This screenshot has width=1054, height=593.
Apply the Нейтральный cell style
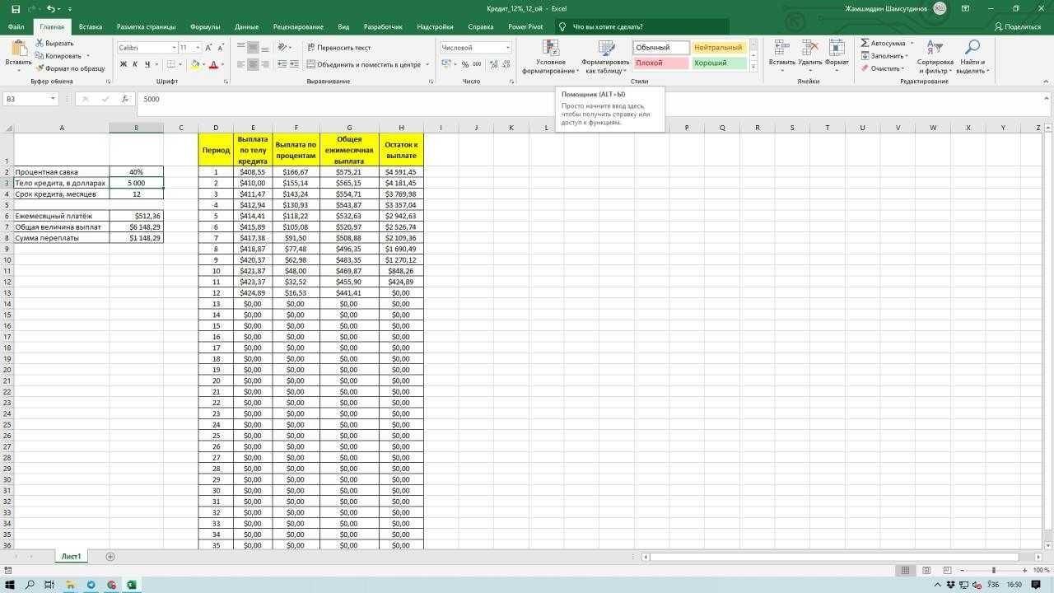(x=718, y=48)
